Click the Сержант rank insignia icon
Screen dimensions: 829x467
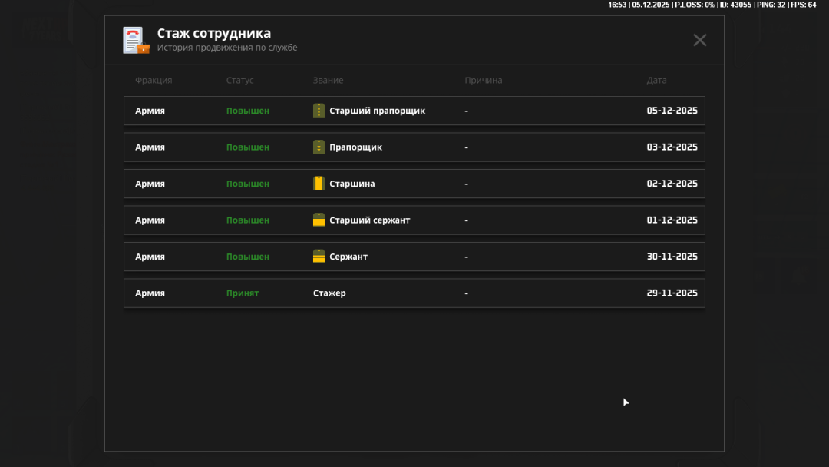(319, 257)
